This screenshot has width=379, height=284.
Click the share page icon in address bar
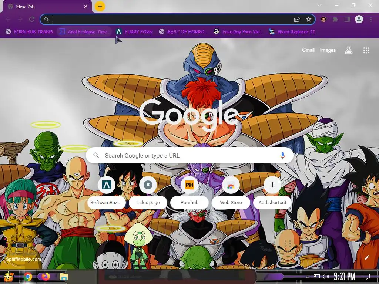pyautogui.click(x=297, y=19)
